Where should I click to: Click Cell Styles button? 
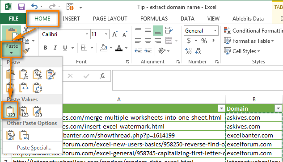(242, 51)
